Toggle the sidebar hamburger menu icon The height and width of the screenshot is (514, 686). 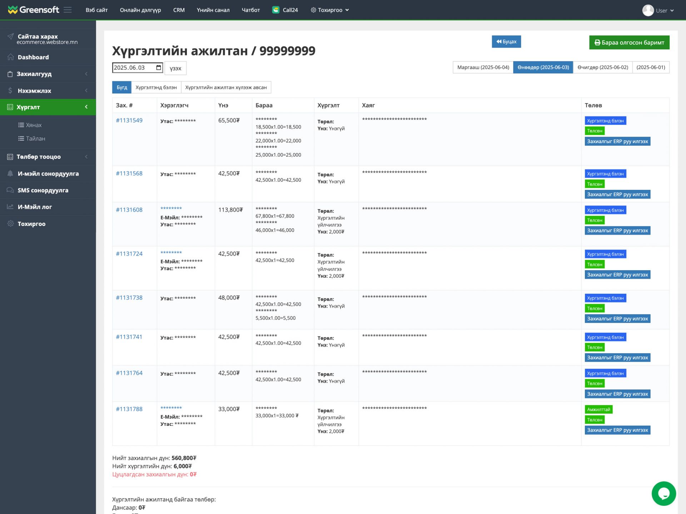point(68,10)
